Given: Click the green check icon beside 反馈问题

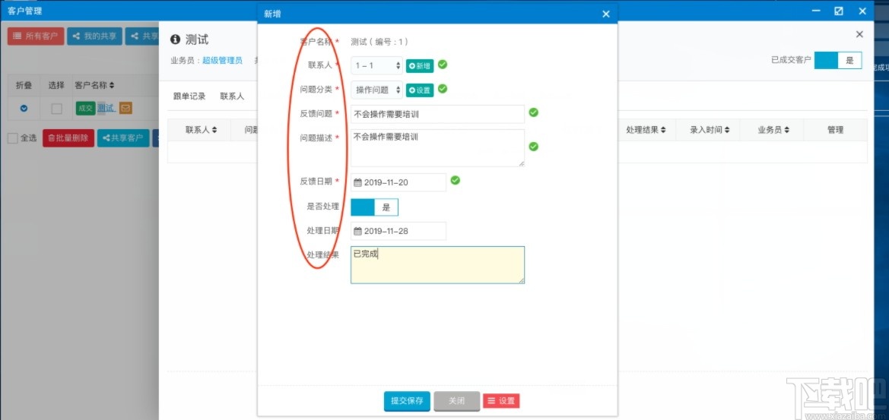Looking at the screenshot, I should click(x=534, y=112).
